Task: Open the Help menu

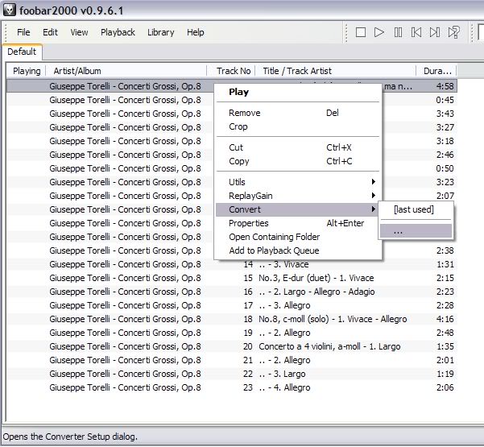Action: [196, 32]
